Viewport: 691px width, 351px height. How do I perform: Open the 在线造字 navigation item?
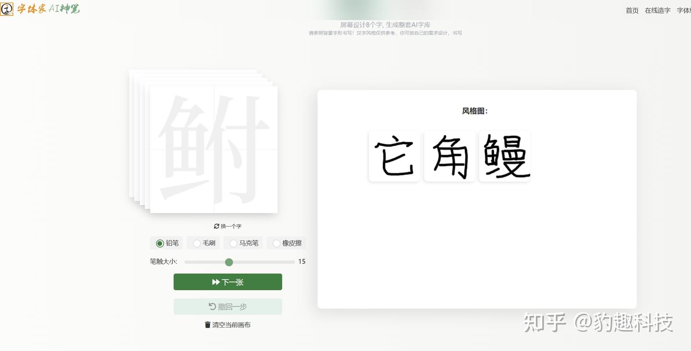[x=657, y=11]
